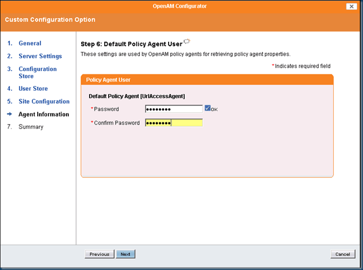363x270 pixels.
Task: Navigate to the Site Configuration step
Action: tap(44, 101)
